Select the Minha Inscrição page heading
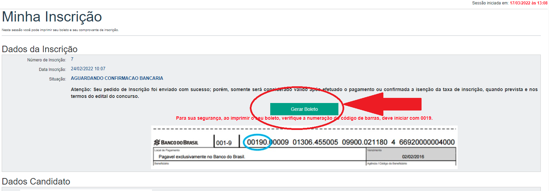The width and height of the screenshot is (549, 191). pyautogui.click(x=52, y=17)
